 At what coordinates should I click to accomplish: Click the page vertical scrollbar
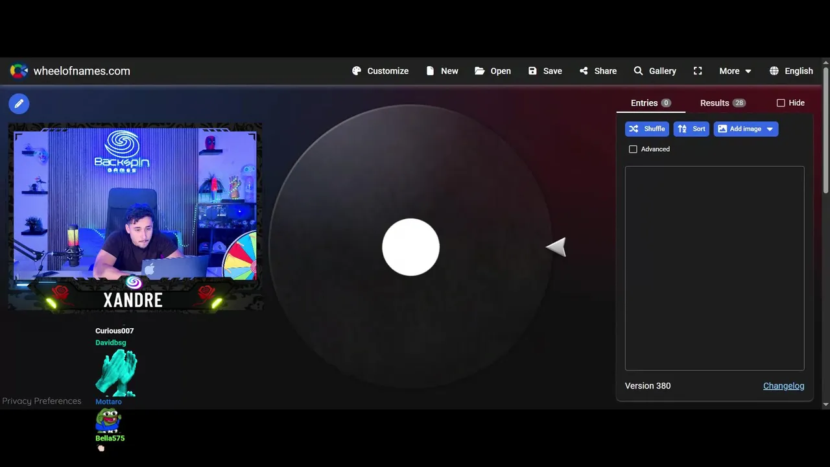pos(825,130)
